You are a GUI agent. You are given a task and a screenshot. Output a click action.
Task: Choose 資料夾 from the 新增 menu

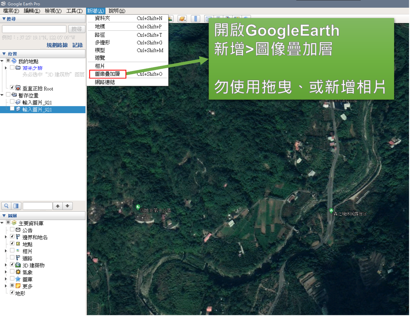coord(128,18)
